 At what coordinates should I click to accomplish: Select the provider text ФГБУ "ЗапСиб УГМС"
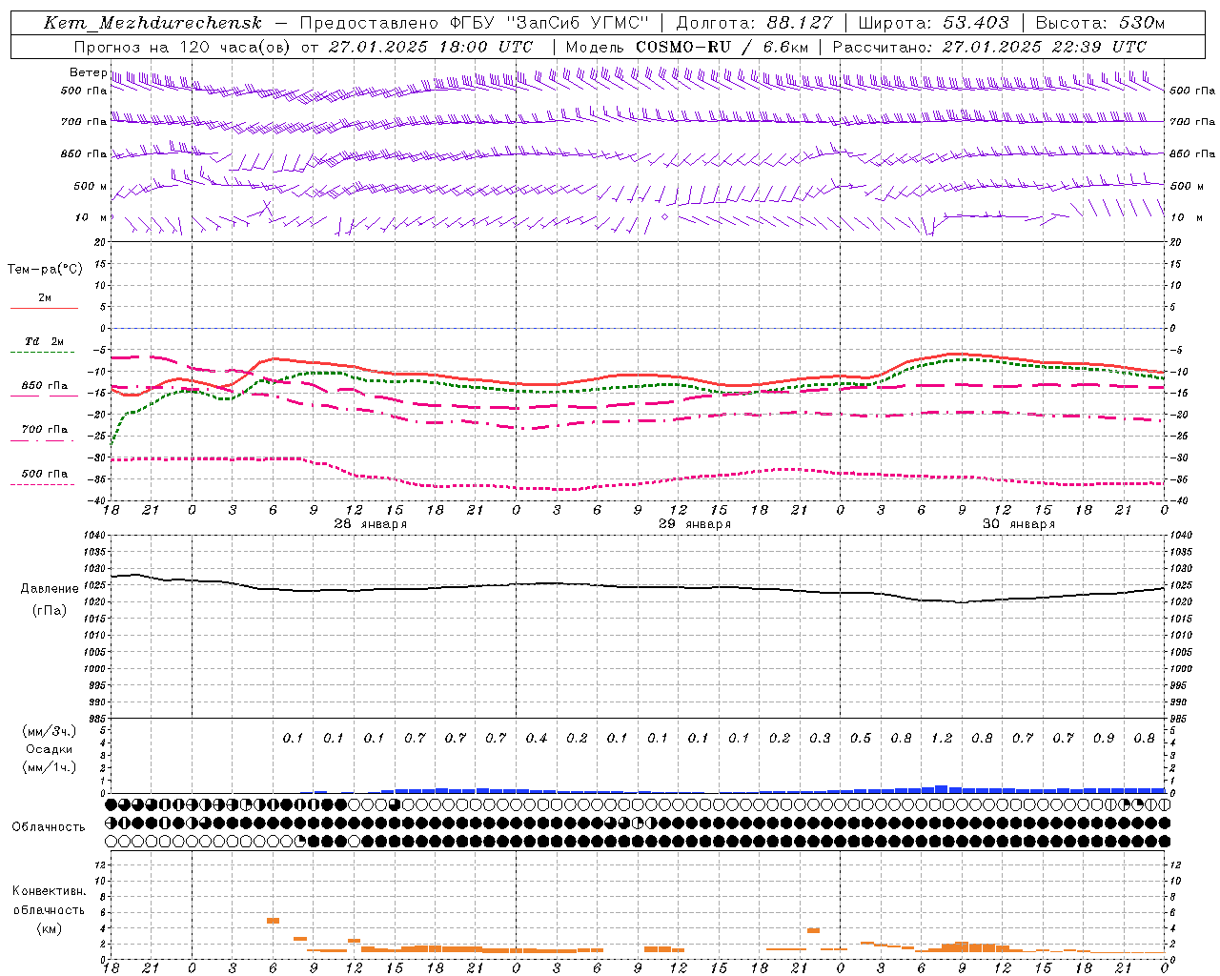point(549,23)
